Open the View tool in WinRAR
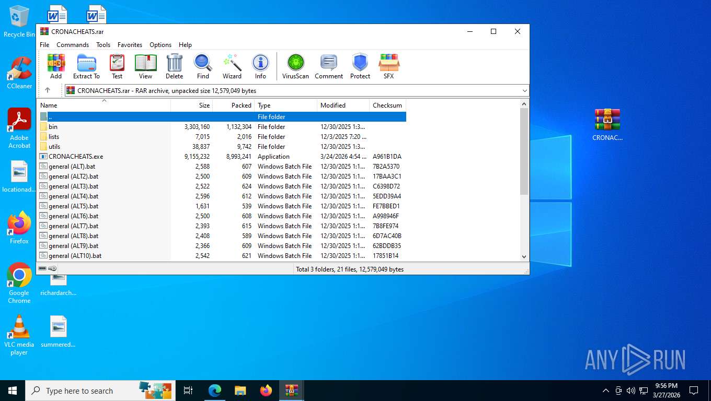This screenshot has height=401, width=711. (145, 66)
